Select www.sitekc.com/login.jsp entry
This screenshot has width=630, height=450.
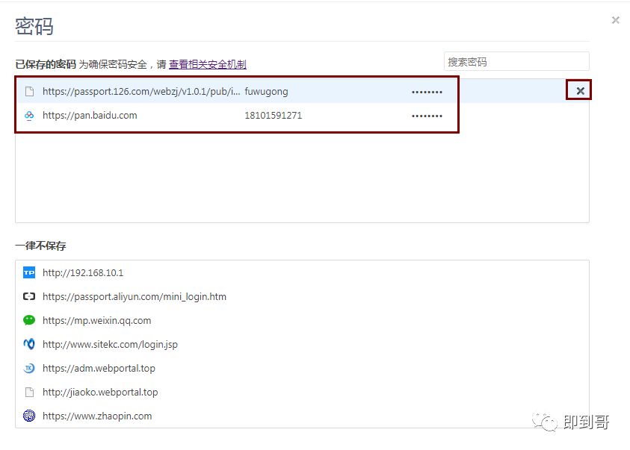click(110, 344)
